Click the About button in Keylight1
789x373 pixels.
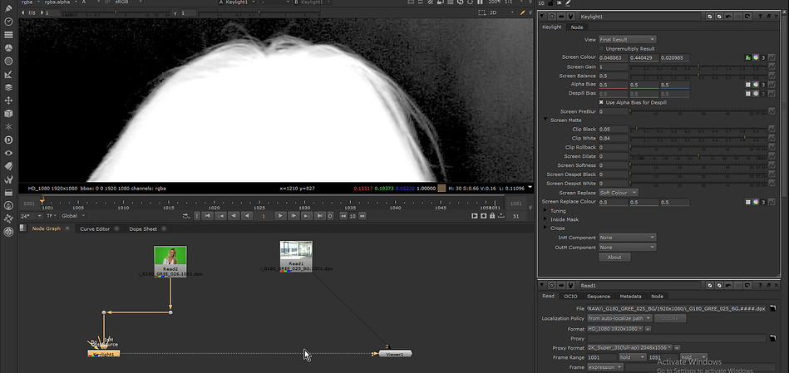coord(614,257)
